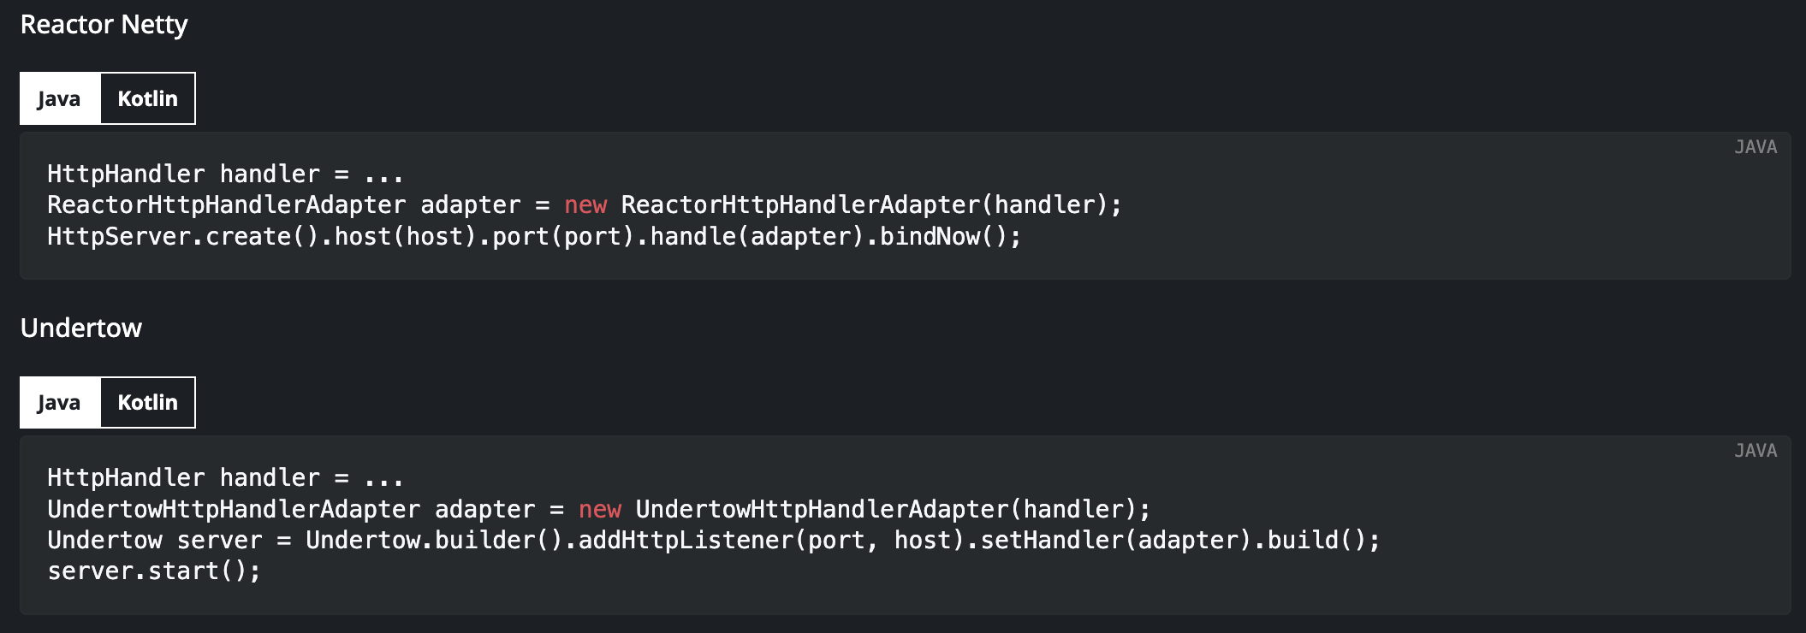
Task: Click ReactorHttpHandlerAdapter(handler) constructor call
Action: 864,205
